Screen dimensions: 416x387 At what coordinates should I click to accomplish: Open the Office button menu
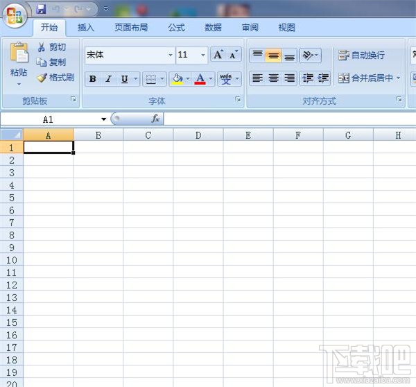15,15
